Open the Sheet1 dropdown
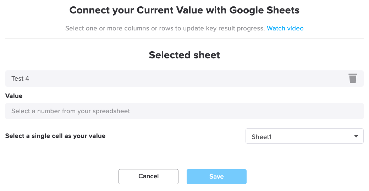The width and height of the screenshot is (369, 191). 304,136
